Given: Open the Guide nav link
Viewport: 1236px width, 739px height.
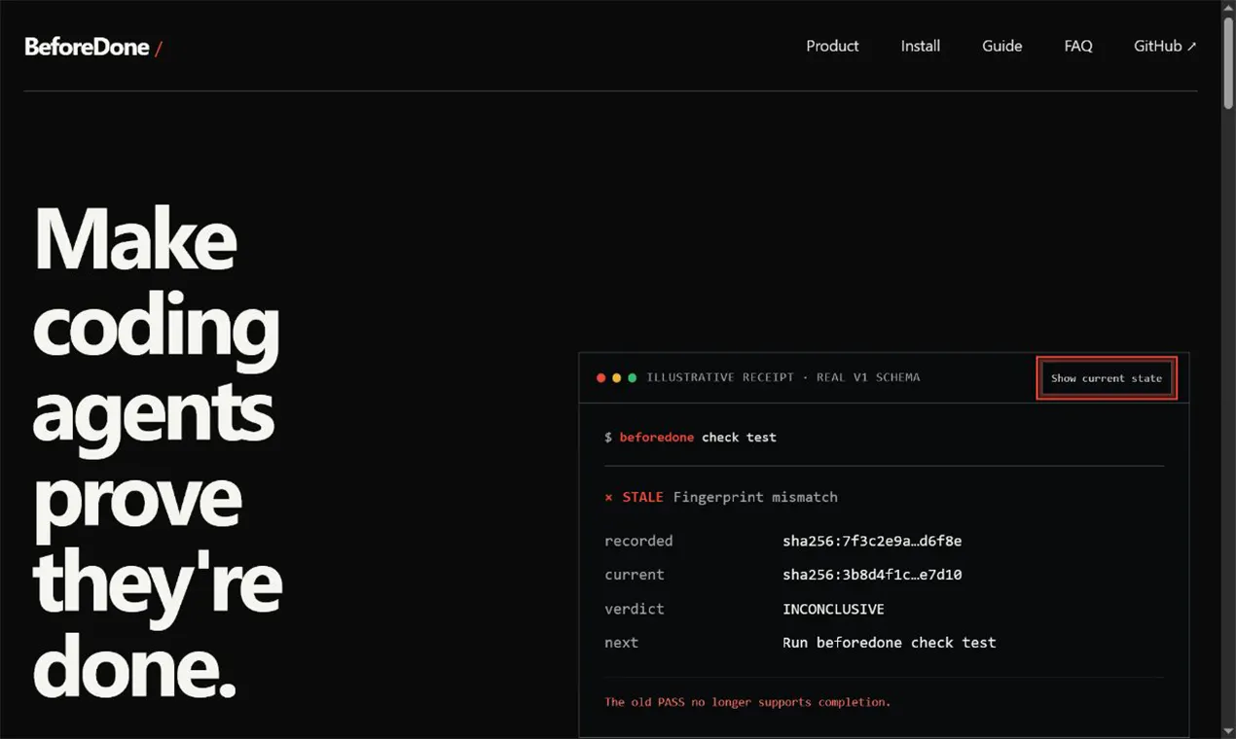Looking at the screenshot, I should 1001,46.
